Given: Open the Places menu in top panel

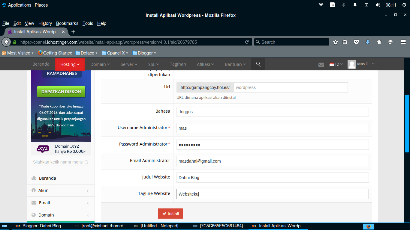Looking at the screenshot, I should coord(41,5).
